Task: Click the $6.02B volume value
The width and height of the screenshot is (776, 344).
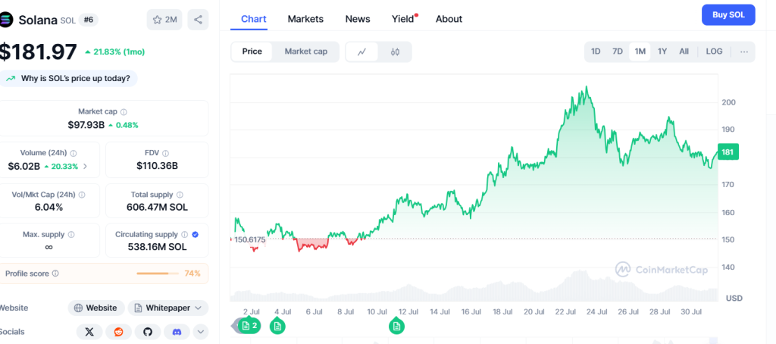Action: point(23,166)
